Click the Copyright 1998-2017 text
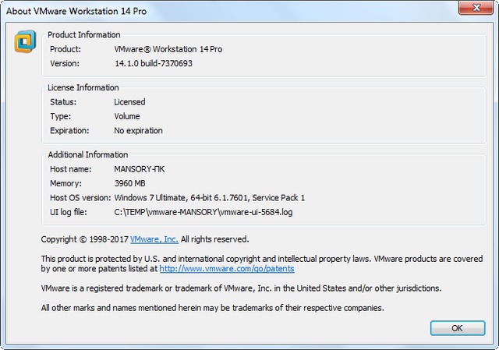 pyautogui.click(x=84, y=239)
